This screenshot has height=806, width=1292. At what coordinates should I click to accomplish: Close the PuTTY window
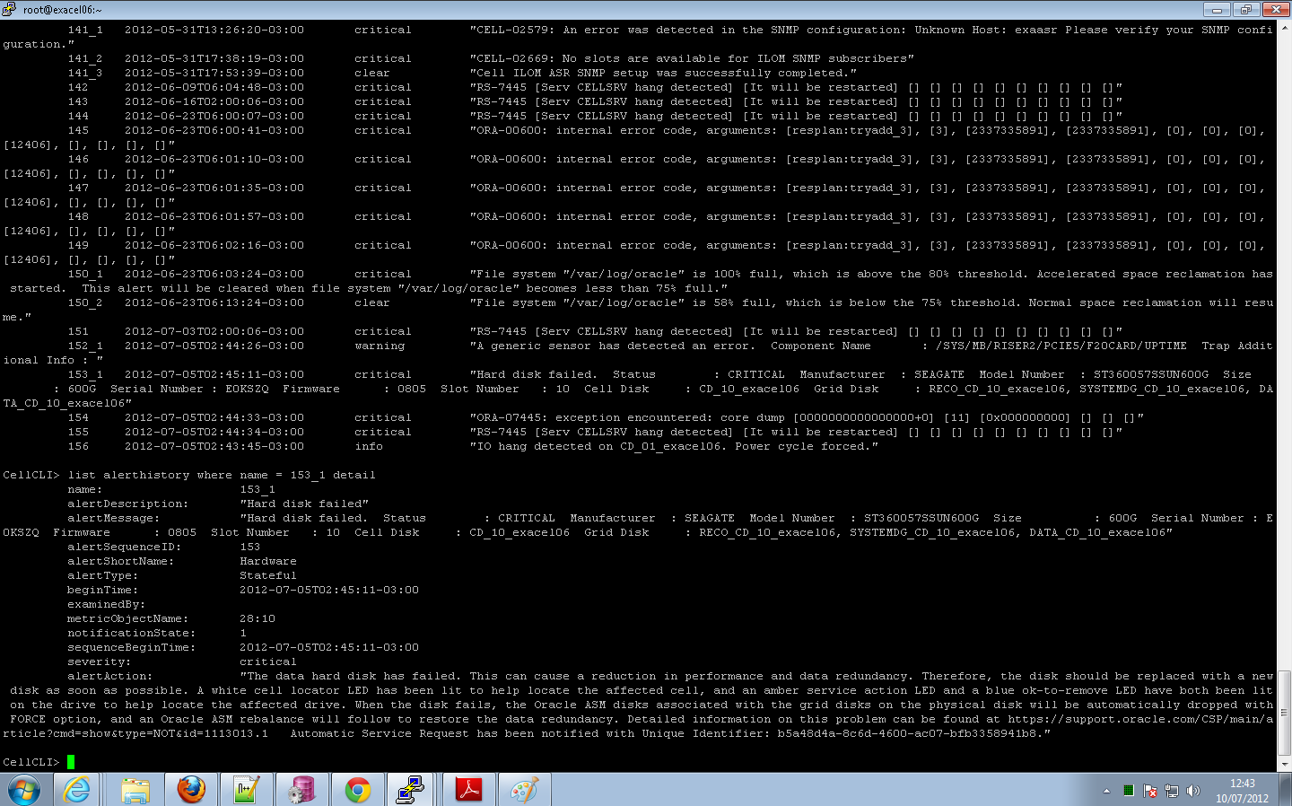click(1275, 9)
